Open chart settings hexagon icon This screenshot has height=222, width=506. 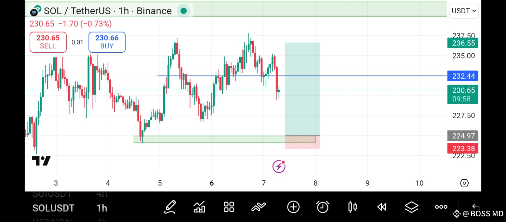coord(464,183)
